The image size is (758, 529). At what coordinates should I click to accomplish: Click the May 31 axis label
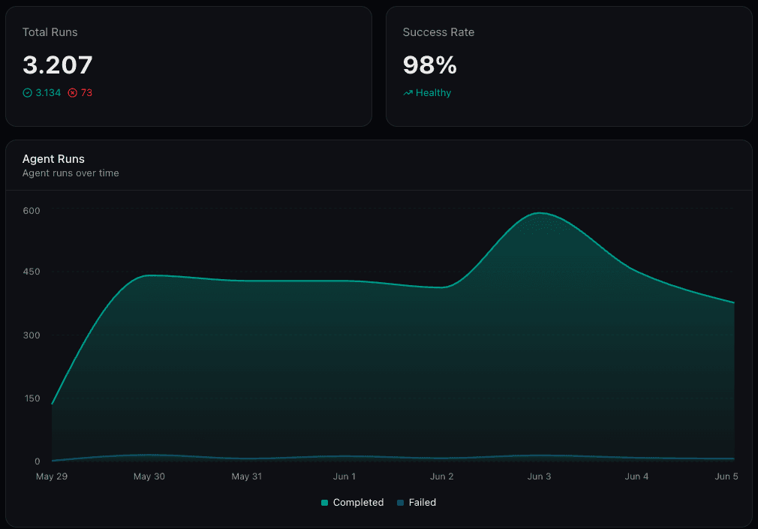247,476
